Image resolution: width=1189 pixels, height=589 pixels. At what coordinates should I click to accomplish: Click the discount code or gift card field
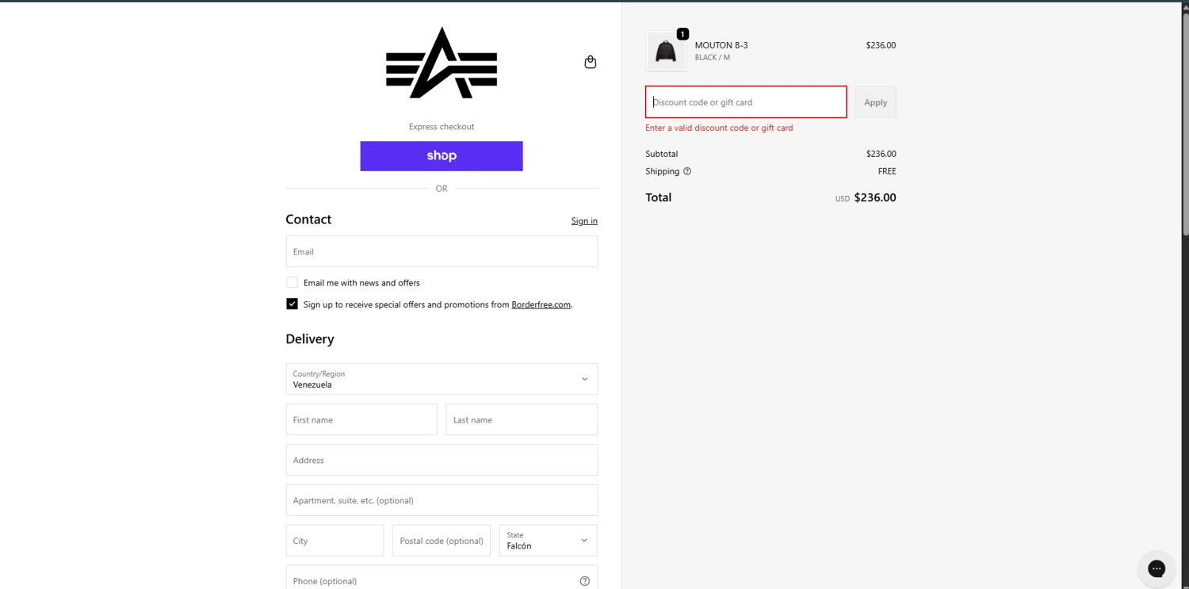[x=746, y=102]
